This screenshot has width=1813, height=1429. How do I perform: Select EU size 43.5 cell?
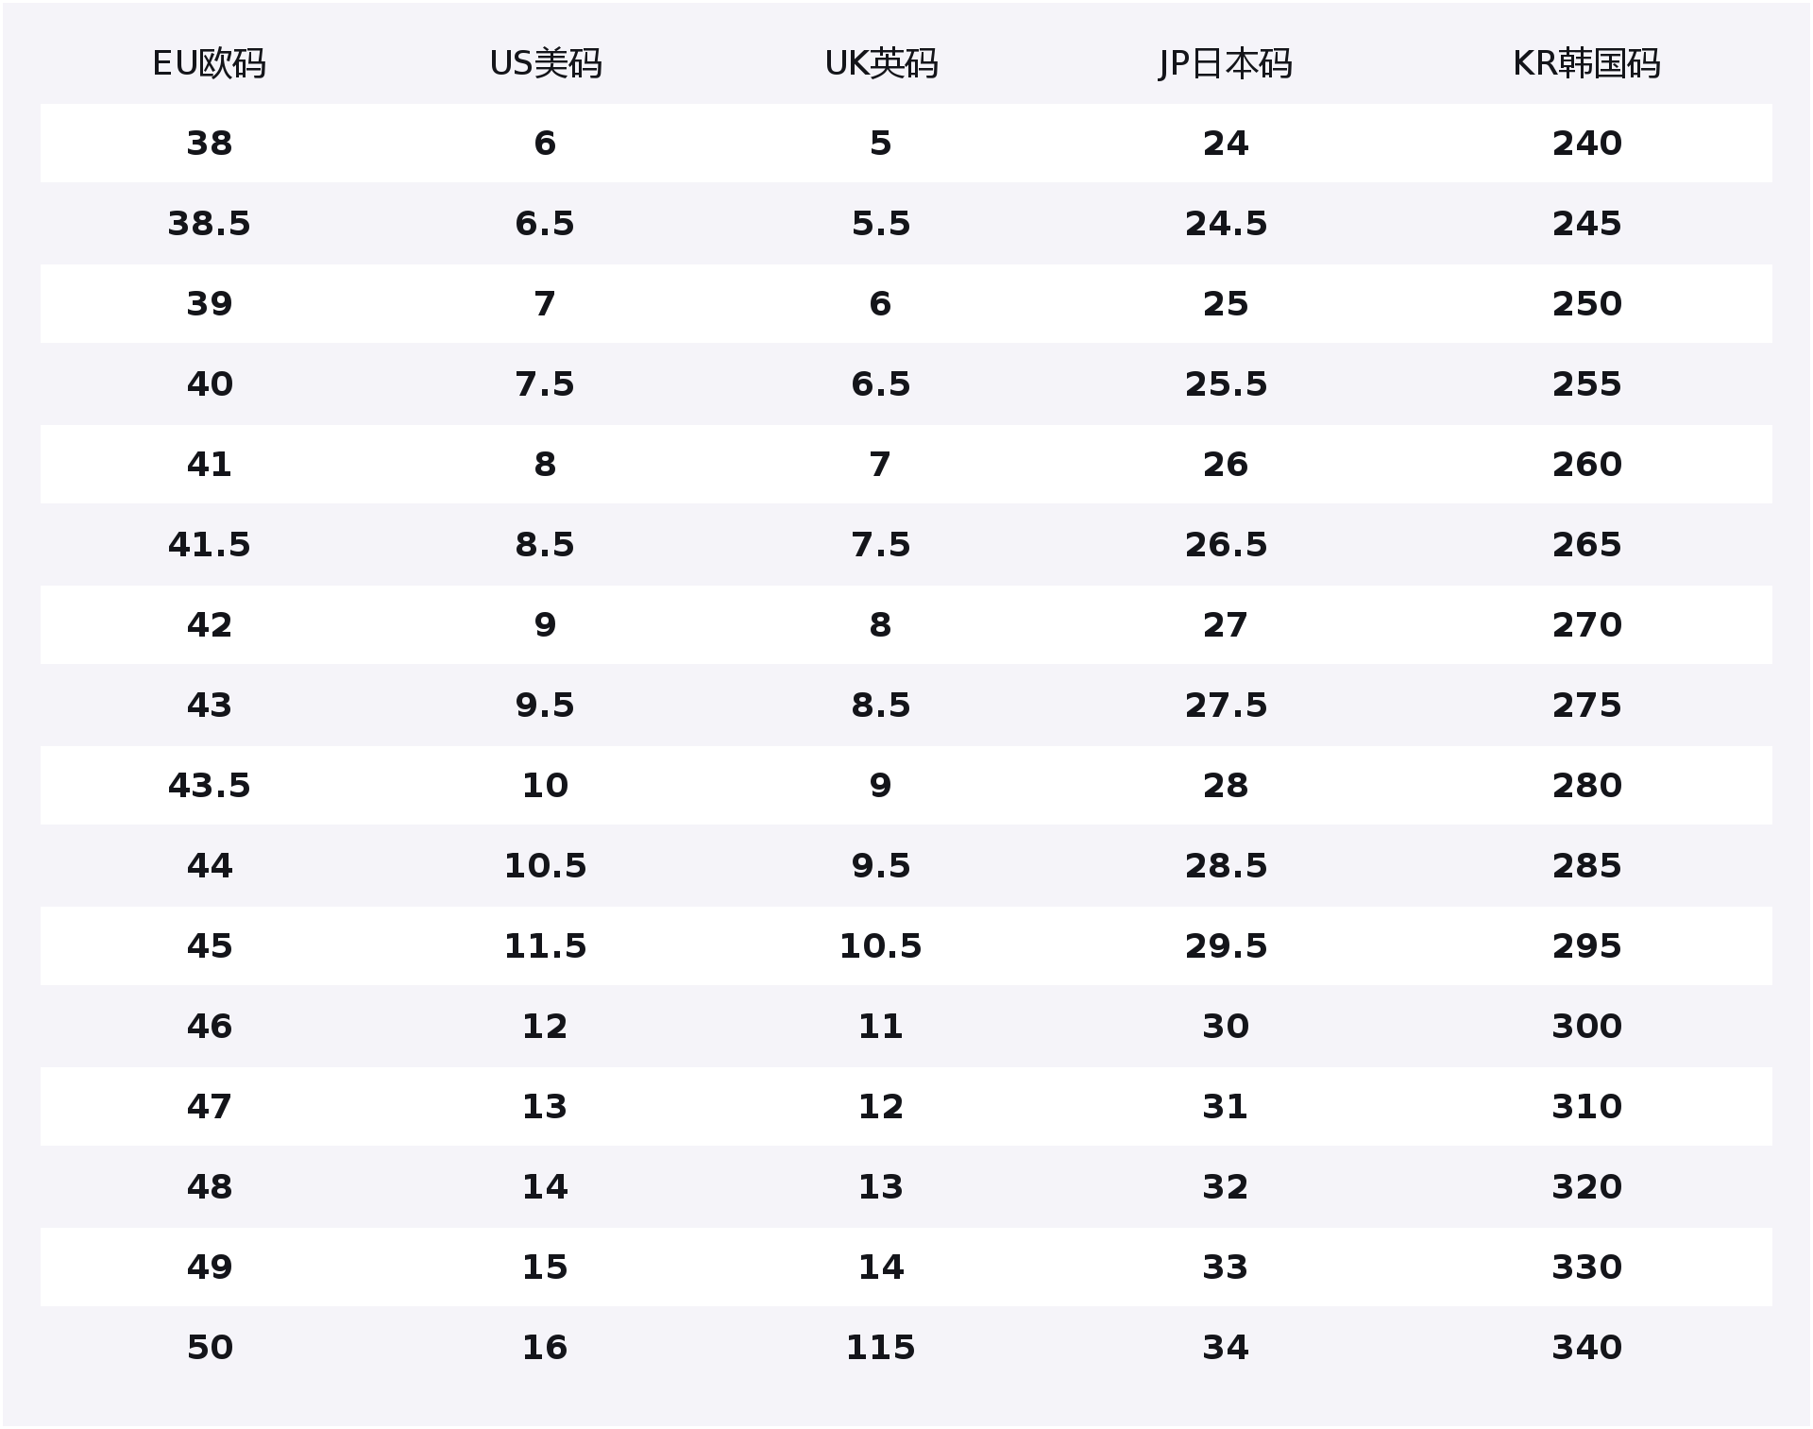pos(209,786)
